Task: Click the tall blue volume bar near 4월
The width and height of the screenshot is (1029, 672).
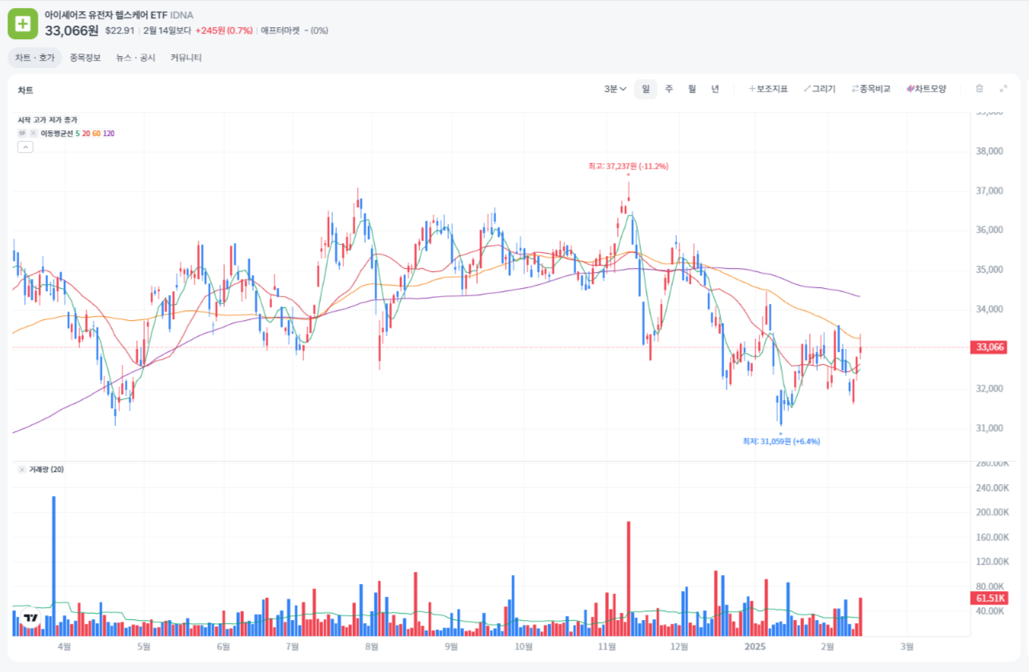Action: (x=54, y=566)
